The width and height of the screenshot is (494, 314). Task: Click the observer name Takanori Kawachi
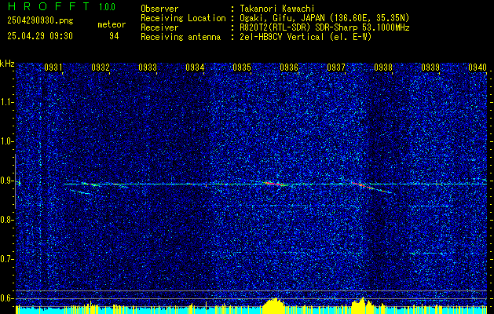(x=277, y=9)
